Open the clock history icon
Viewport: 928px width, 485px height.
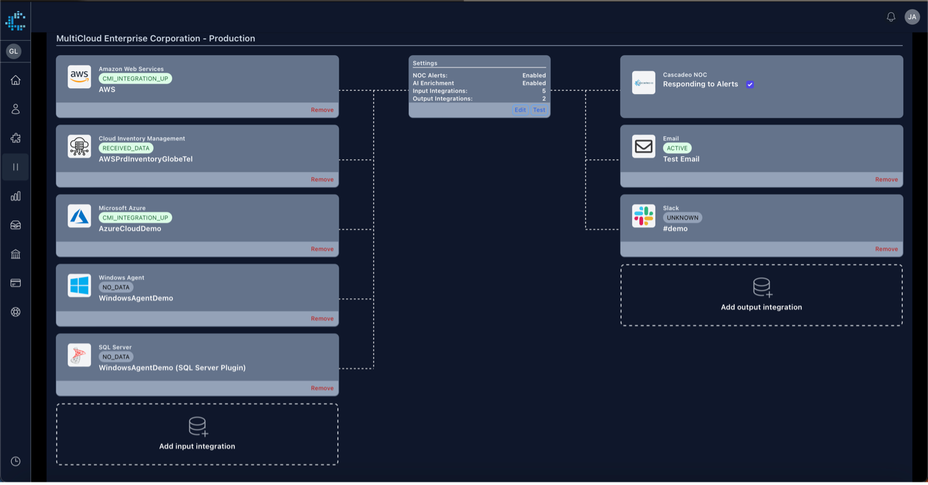pos(16,461)
